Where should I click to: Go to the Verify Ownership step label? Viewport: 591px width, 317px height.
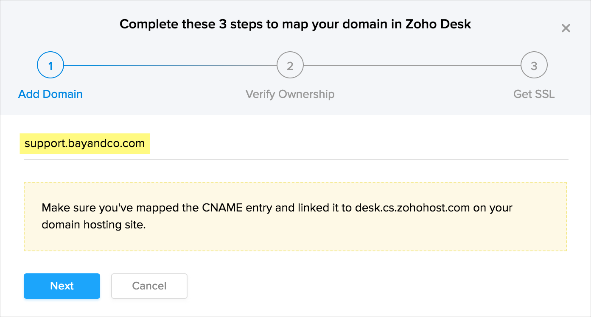tap(290, 94)
